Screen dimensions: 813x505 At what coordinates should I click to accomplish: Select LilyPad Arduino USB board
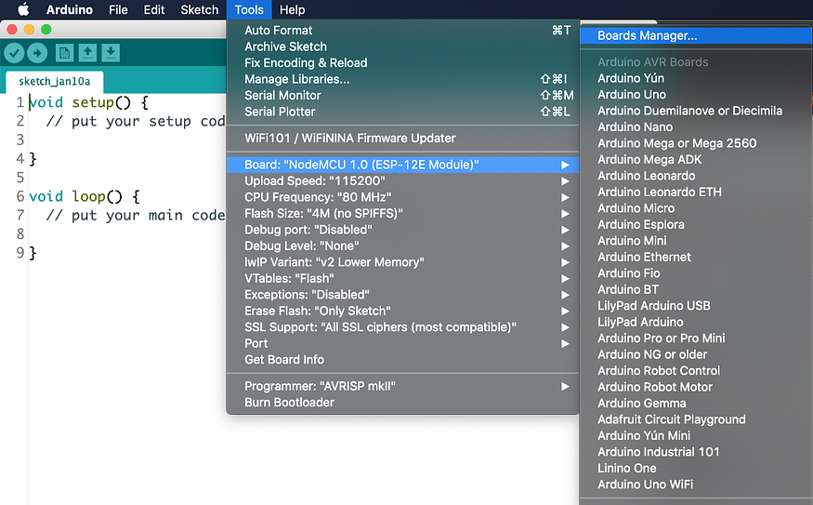[696, 306]
